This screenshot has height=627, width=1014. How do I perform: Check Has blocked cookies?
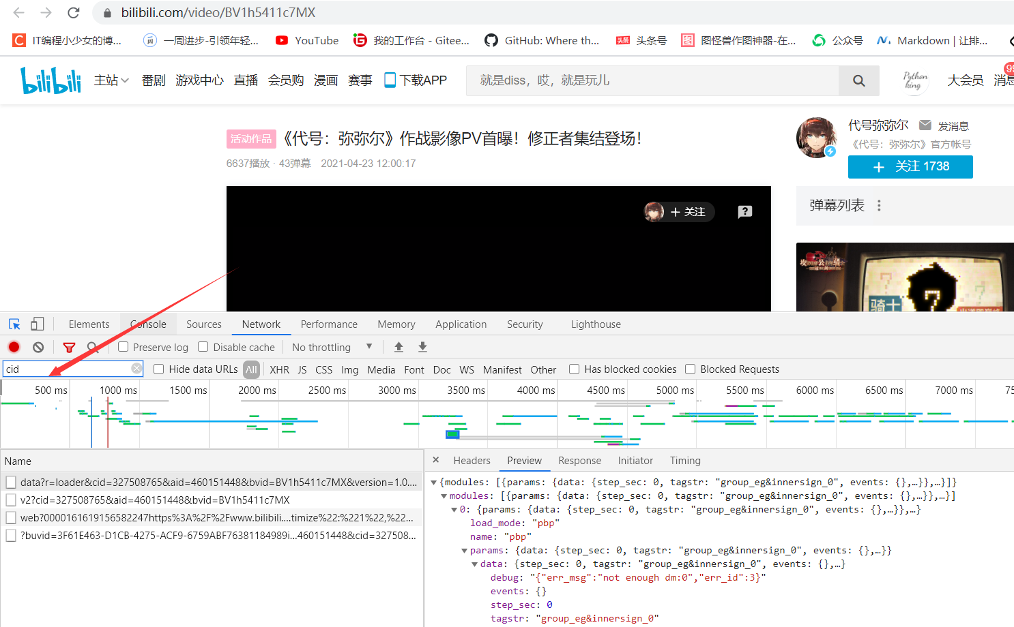575,369
